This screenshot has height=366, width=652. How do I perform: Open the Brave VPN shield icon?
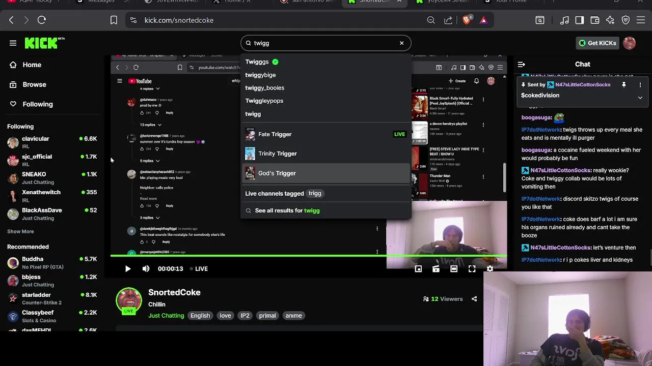tap(626, 20)
